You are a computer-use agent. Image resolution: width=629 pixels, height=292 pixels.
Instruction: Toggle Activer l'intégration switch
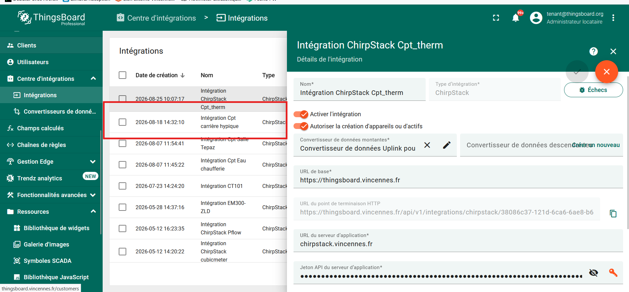301,114
